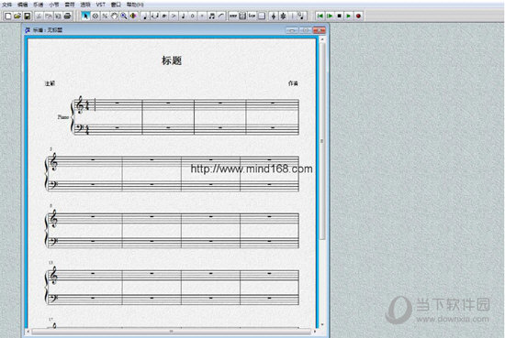Viewport: 505px width, 338px height.
Task: Select the hand pan tool
Action: 115,16
